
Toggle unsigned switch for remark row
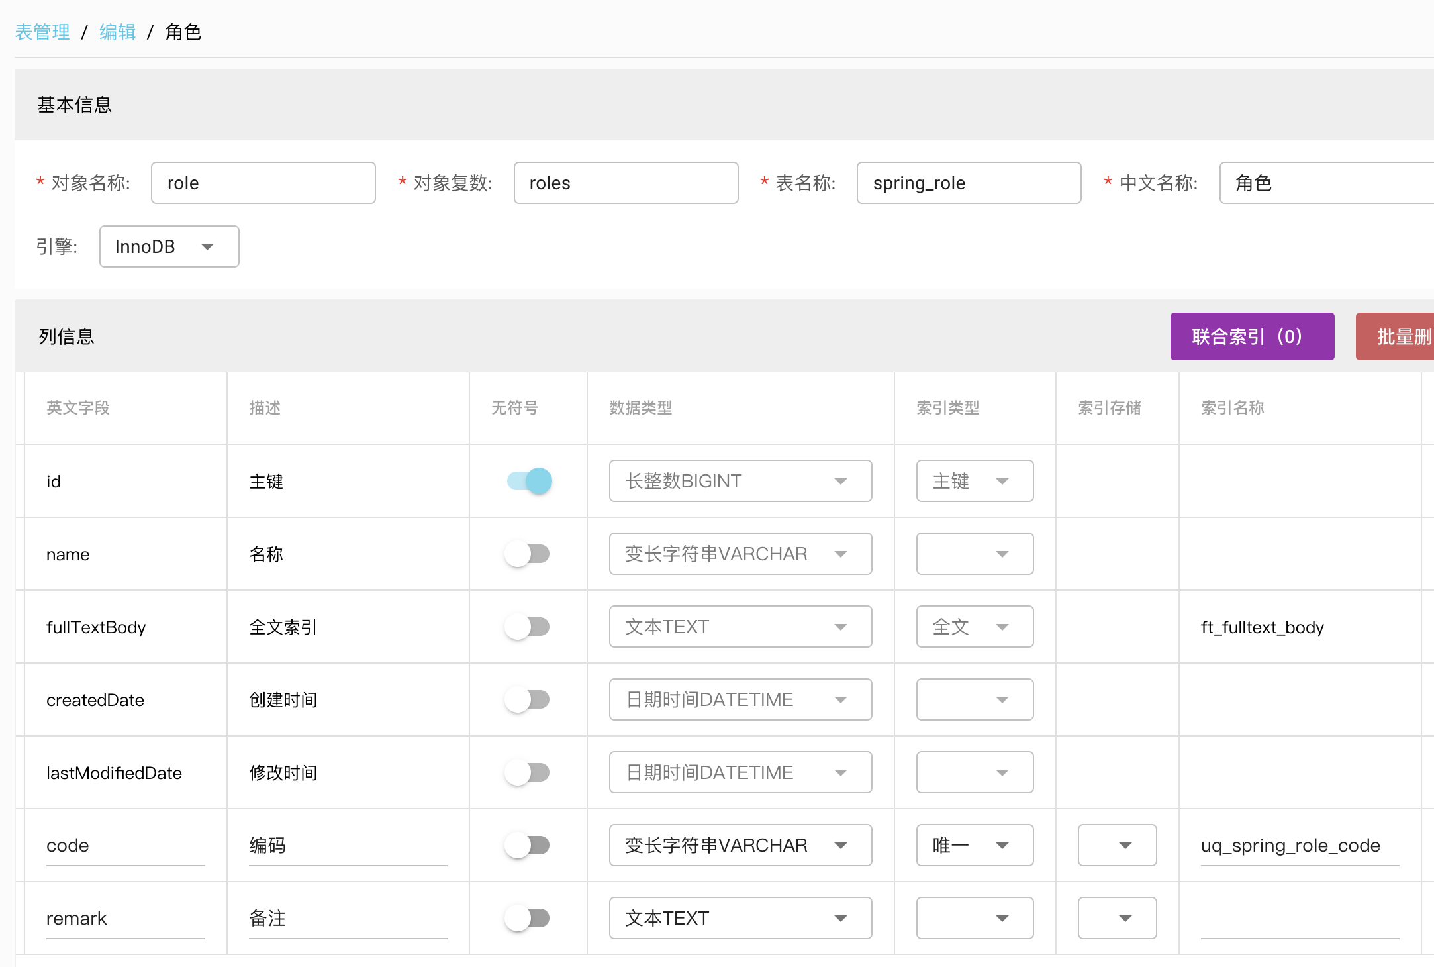(x=528, y=918)
